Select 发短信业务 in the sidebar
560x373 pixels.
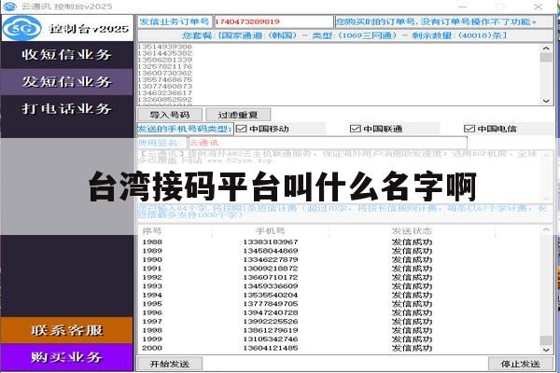tap(67, 82)
